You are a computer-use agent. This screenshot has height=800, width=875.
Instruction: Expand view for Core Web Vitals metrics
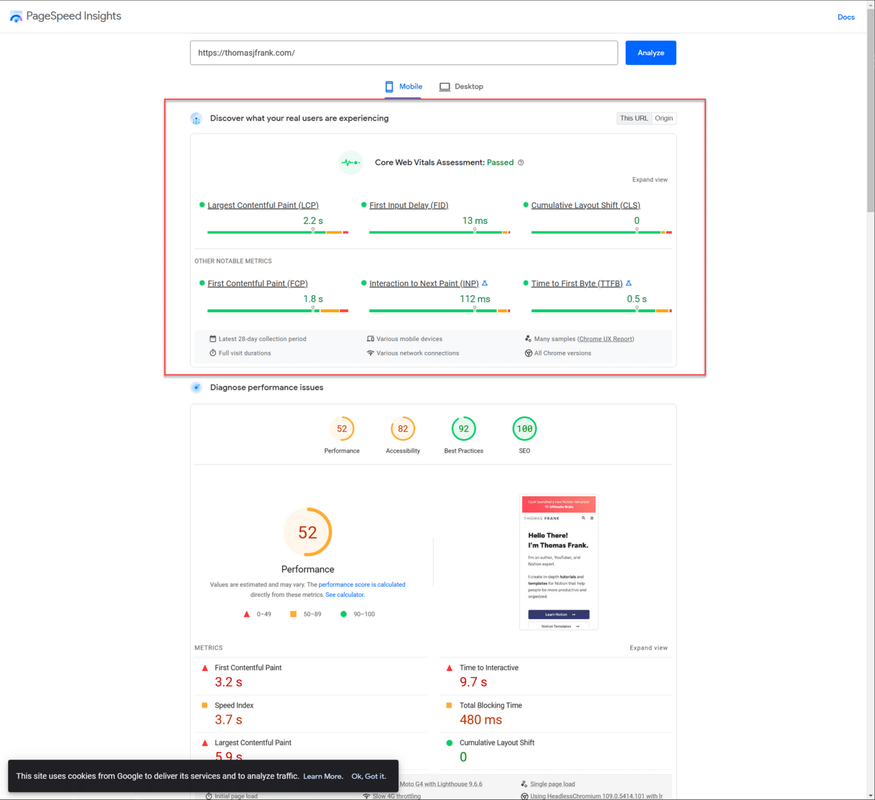point(650,179)
